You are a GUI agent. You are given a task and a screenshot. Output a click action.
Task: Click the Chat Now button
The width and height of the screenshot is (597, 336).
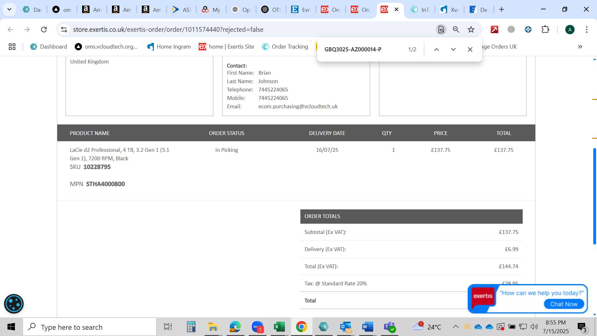pos(564,304)
